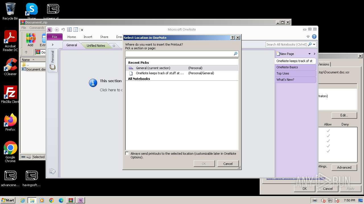Image resolution: width=364 pixels, height=204 pixels.
Task: Open the Home ribbon tab
Action: click(x=71, y=37)
